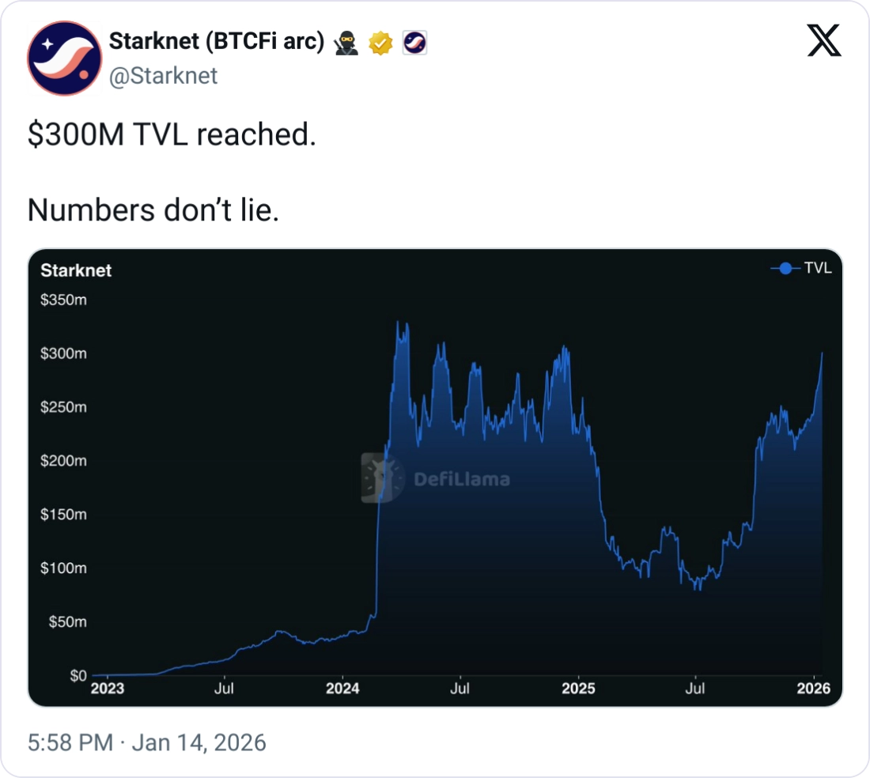Click the X logo in the corner

pyautogui.click(x=824, y=40)
